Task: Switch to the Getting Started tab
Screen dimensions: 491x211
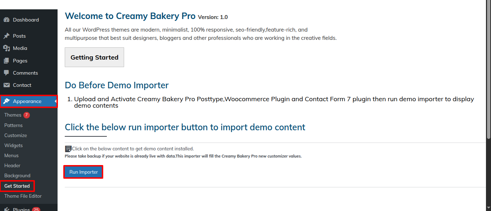Action: pos(94,57)
